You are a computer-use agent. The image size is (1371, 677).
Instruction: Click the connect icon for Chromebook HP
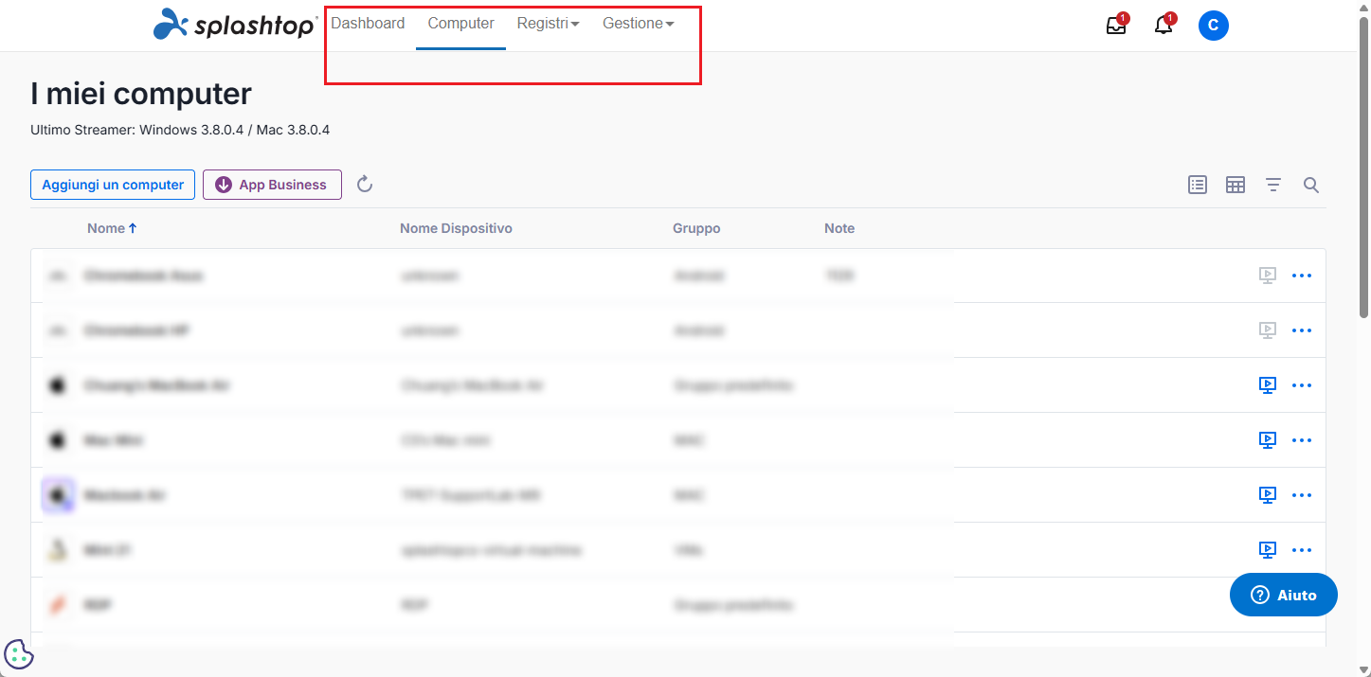tap(1268, 330)
